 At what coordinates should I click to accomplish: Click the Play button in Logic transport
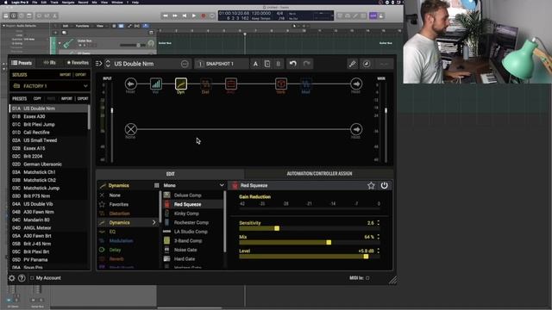point(193,15)
